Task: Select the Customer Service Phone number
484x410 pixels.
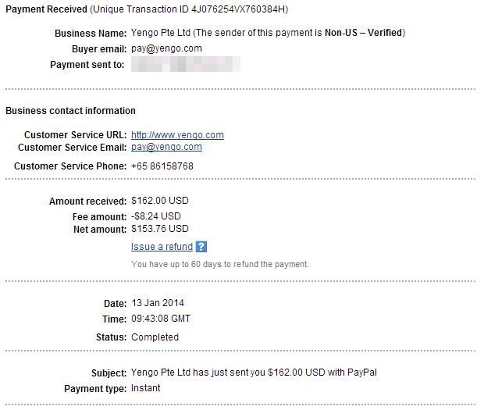Action: coord(162,166)
